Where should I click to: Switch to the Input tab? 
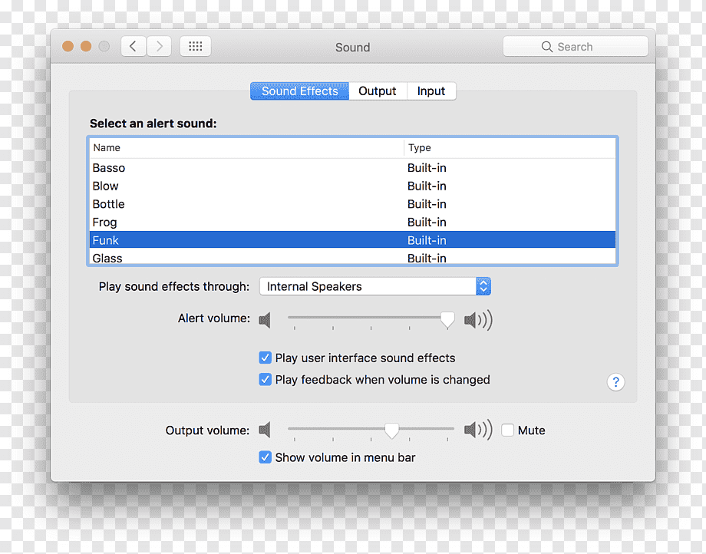[x=431, y=91]
